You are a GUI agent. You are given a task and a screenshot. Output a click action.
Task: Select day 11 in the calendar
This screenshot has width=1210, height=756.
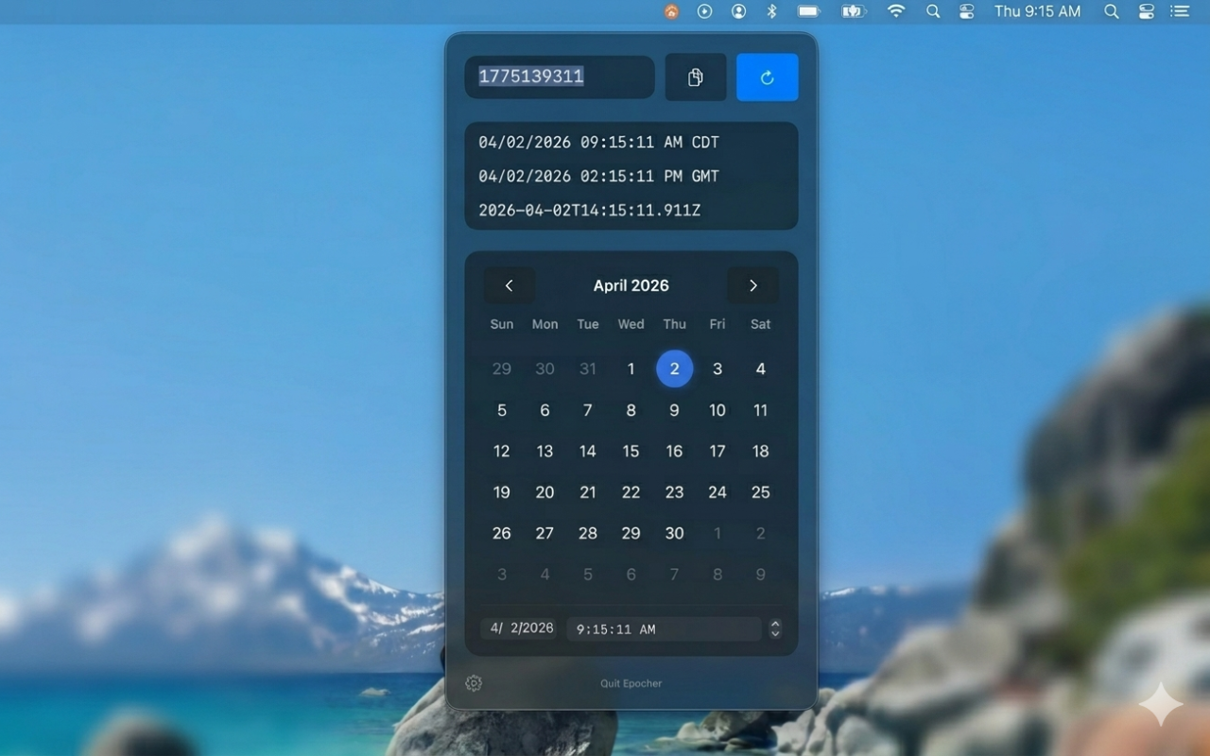[760, 410]
